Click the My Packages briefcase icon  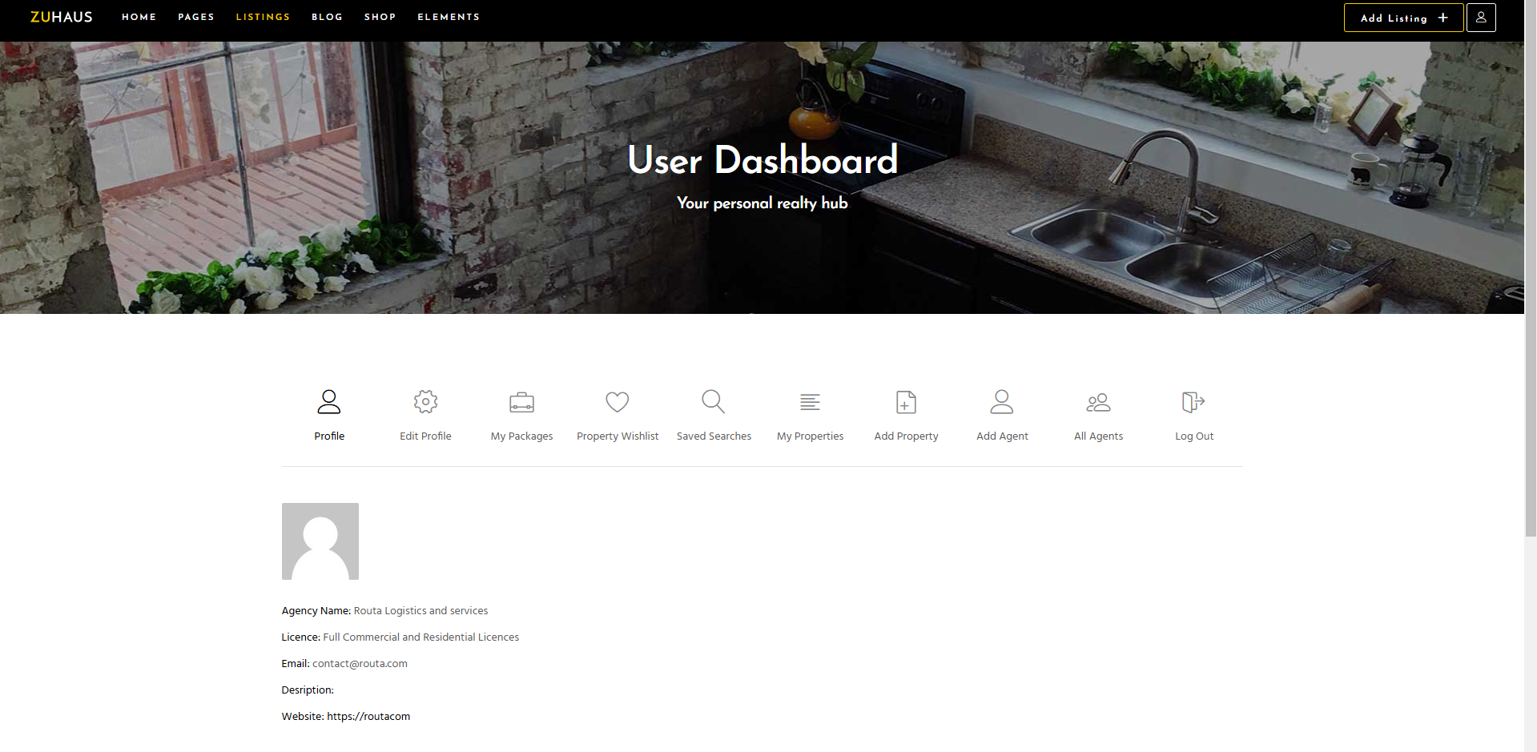coord(521,402)
